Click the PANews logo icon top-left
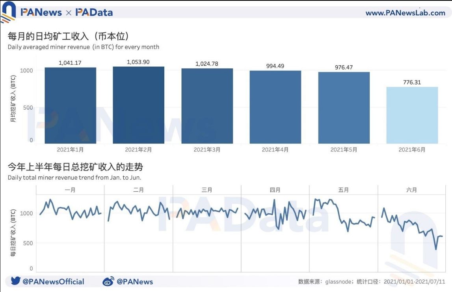 [x=9, y=12]
